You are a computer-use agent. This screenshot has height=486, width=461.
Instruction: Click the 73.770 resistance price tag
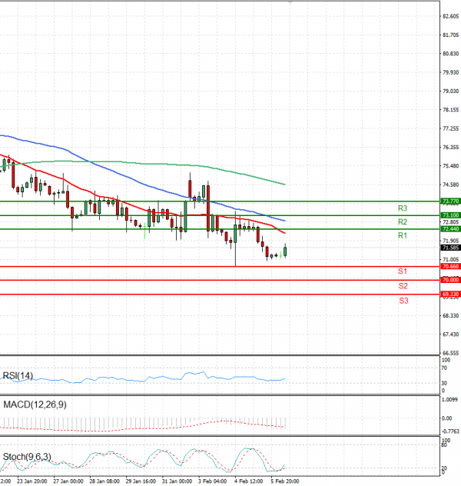(450, 201)
